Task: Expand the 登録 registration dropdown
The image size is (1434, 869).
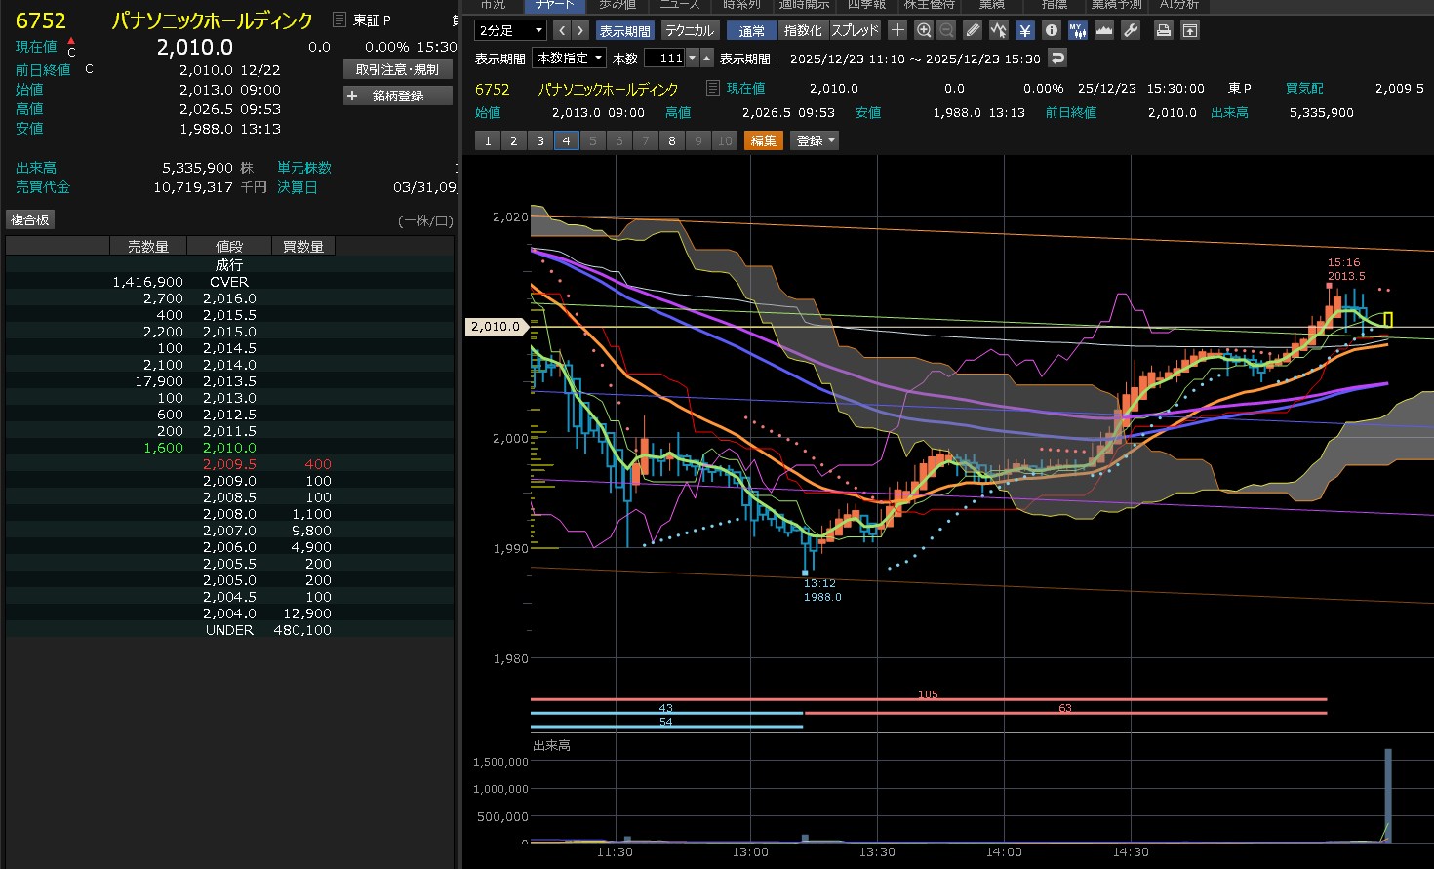Action: [816, 140]
